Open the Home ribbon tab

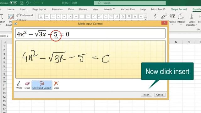click(11, 9)
